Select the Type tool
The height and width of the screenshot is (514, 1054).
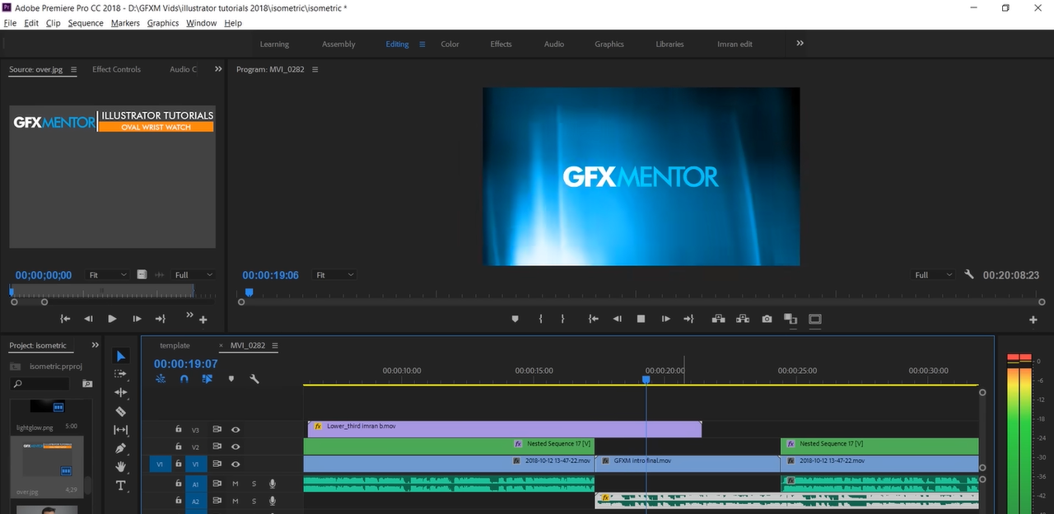pyautogui.click(x=121, y=486)
